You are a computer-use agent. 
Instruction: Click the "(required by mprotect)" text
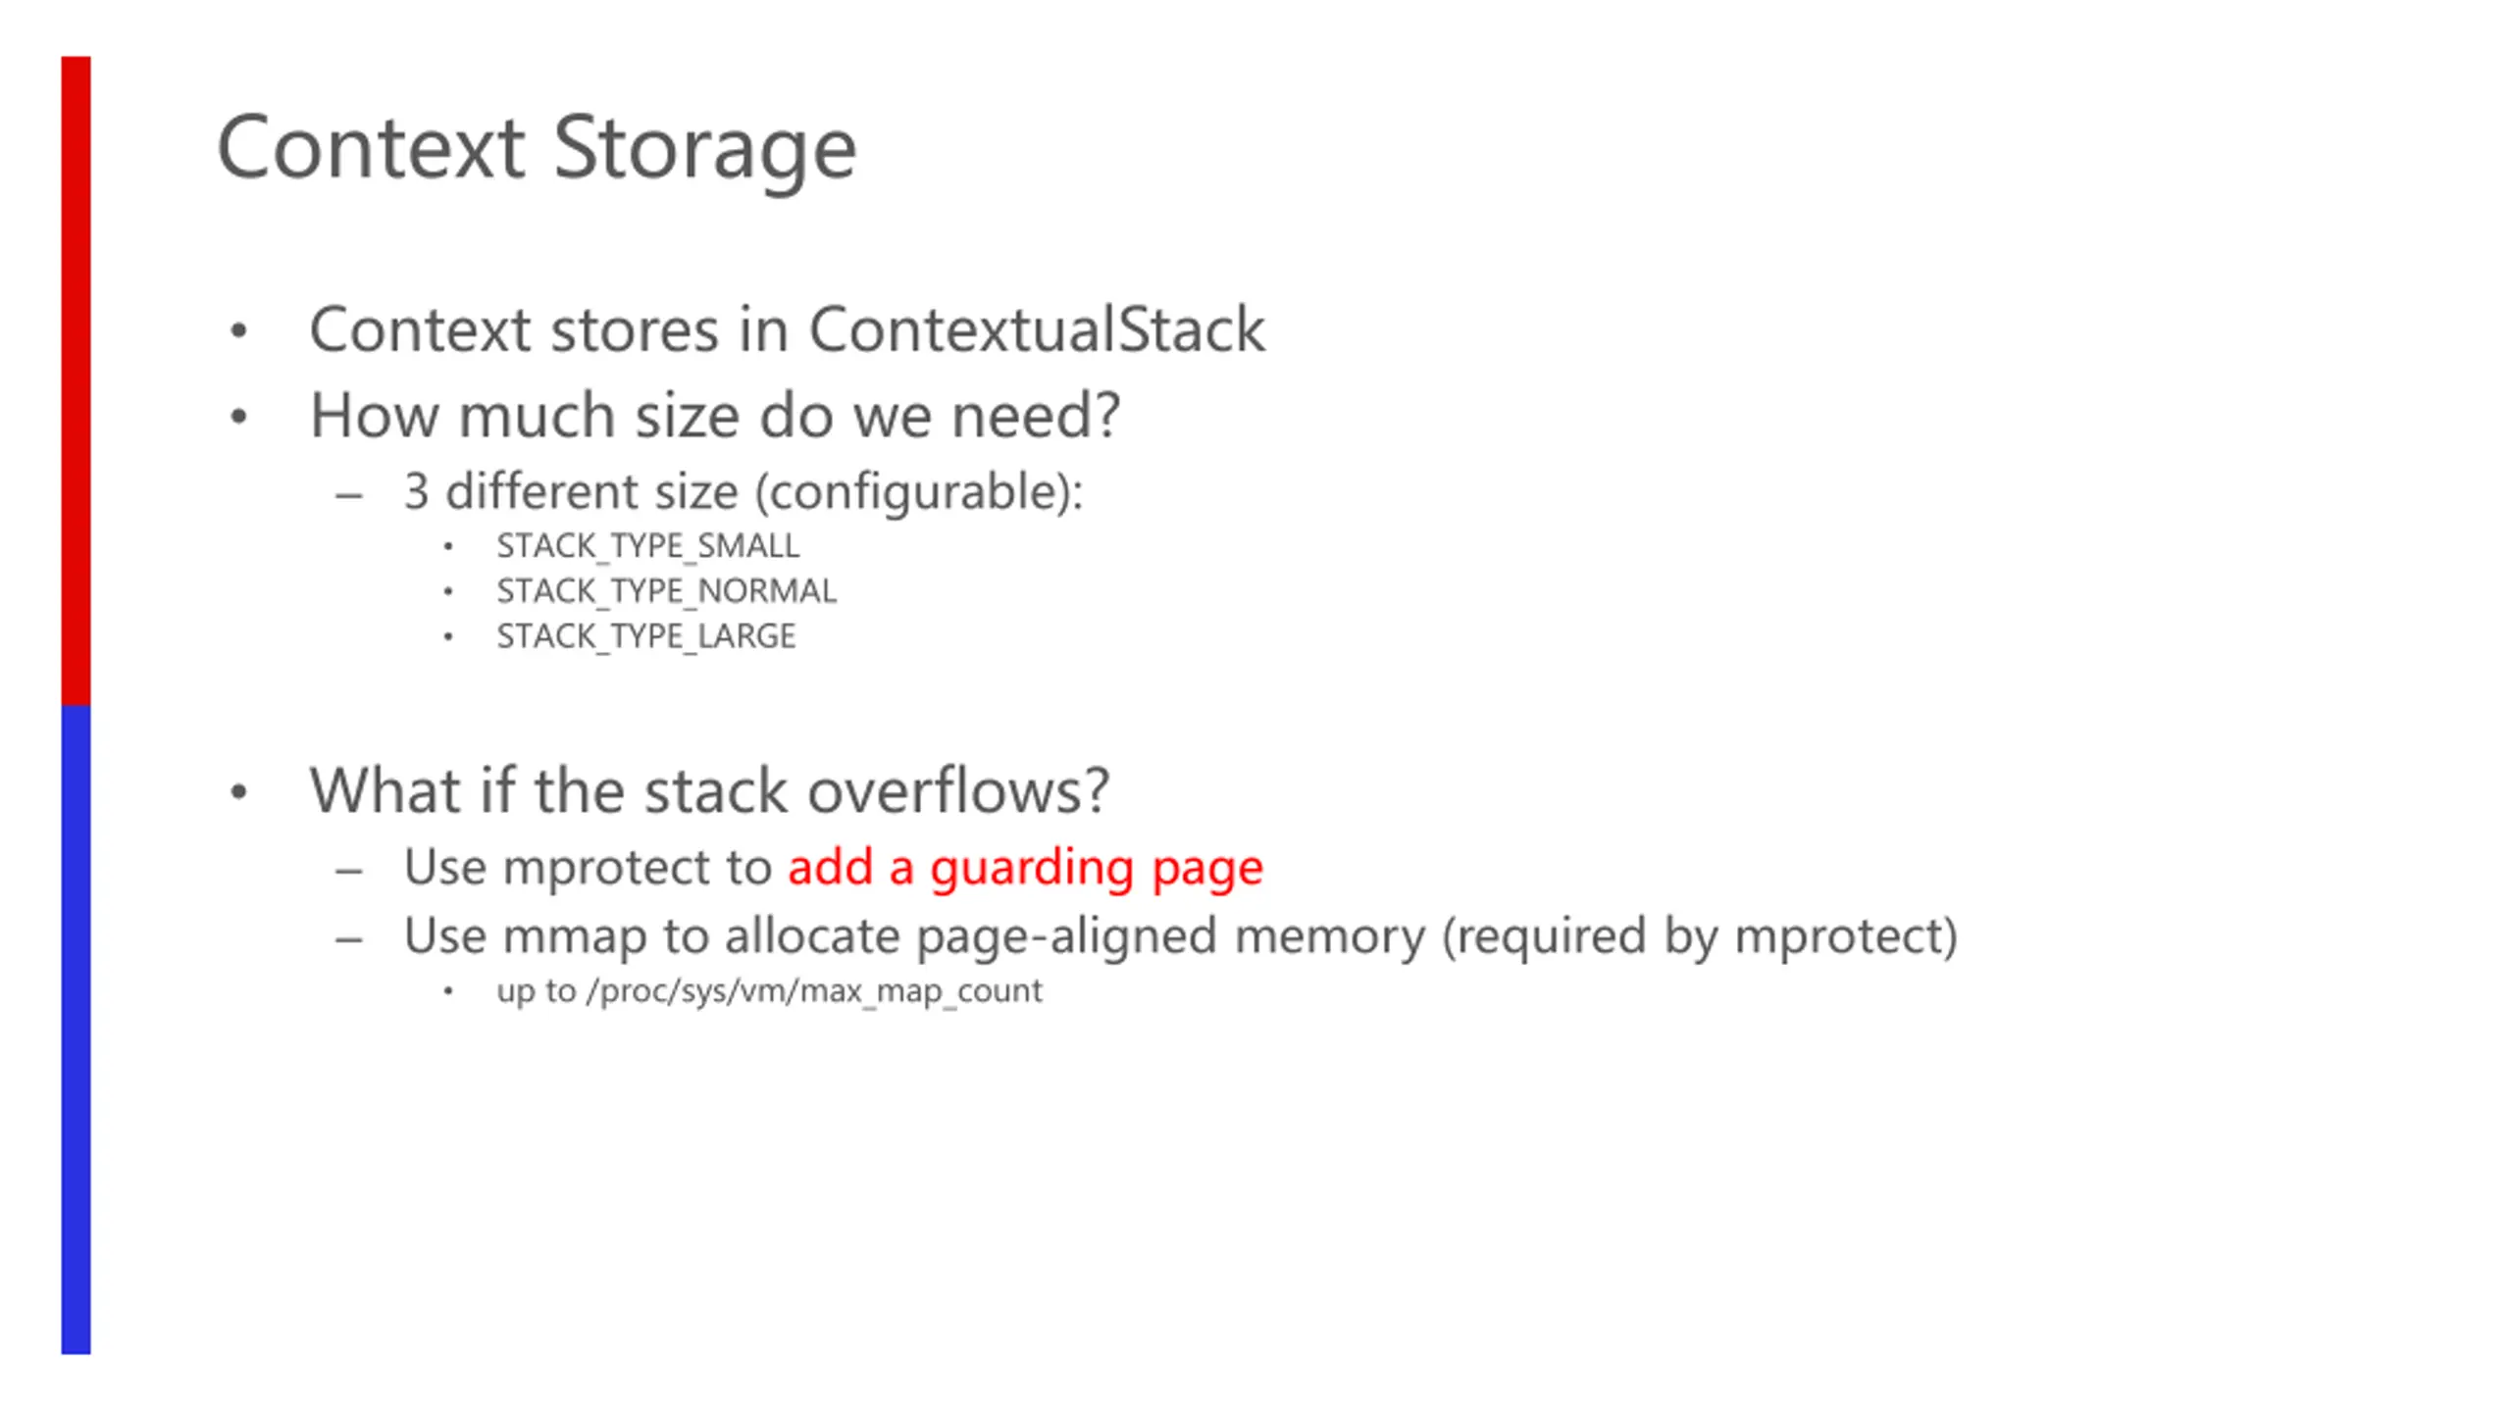(x=1699, y=936)
